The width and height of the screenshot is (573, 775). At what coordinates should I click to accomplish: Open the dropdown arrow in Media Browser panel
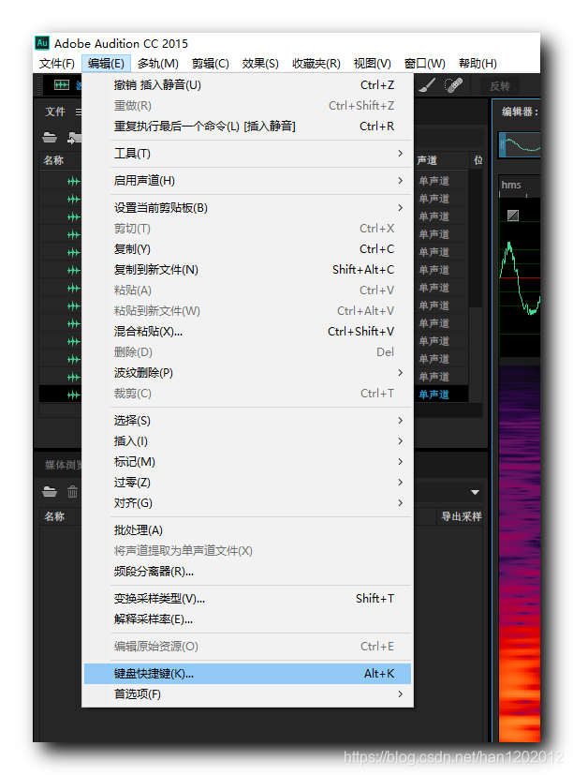pos(475,492)
